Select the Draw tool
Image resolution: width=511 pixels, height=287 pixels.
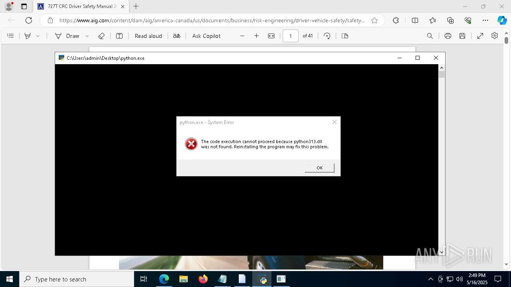pos(67,36)
